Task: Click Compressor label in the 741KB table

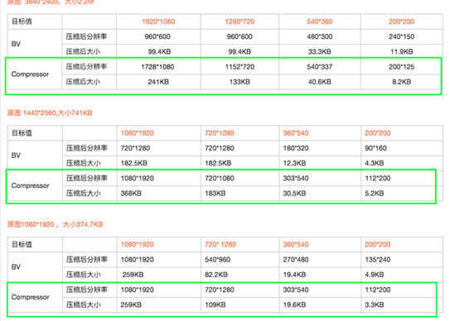Action: 30,185
